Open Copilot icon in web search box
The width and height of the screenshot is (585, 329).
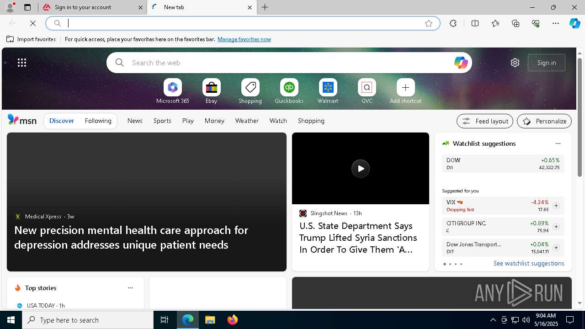[461, 63]
